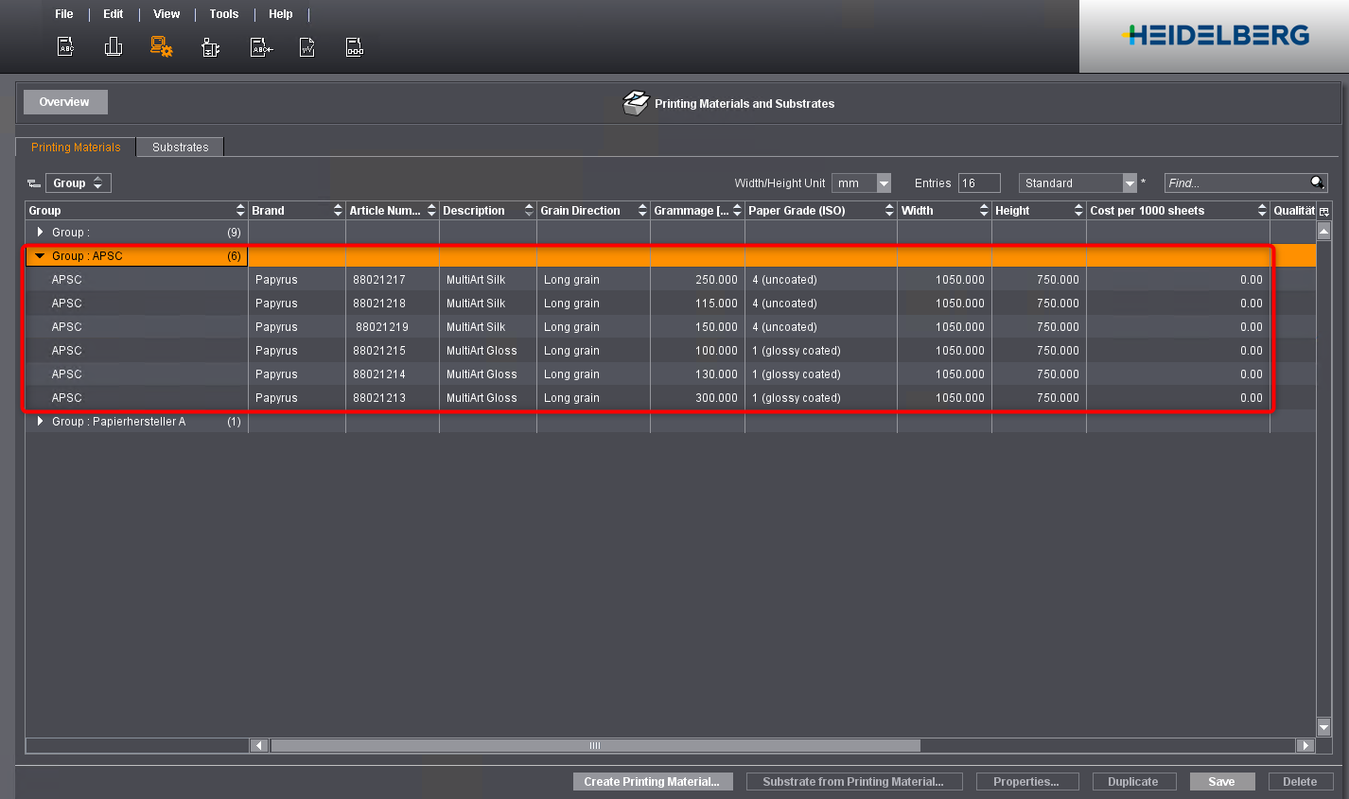The height and width of the screenshot is (799, 1349).
Task: Click grammage value 300.000
Action: pyautogui.click(x=716, y=398)
